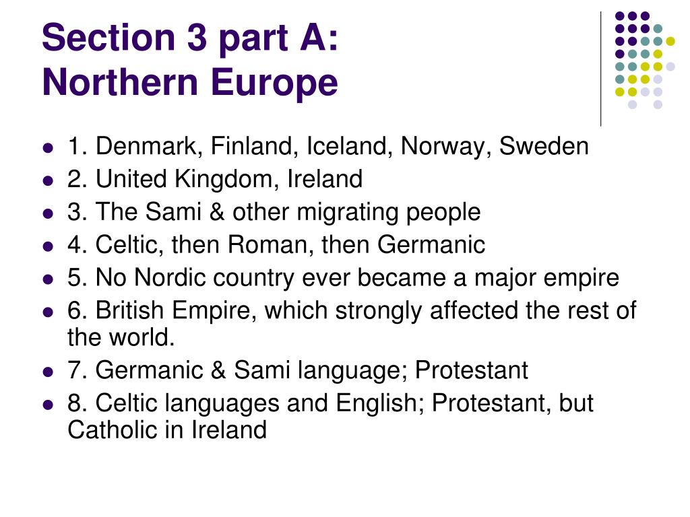
Task: Click the 'Catholic in Ireland' continuation line
Action: 167,430
